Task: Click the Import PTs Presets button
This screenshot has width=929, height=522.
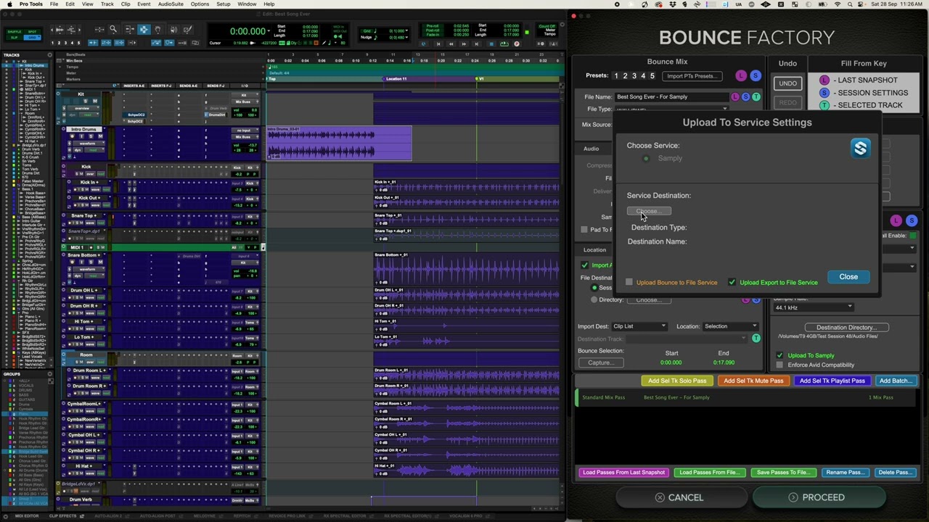Action: [x=692, y=76]
